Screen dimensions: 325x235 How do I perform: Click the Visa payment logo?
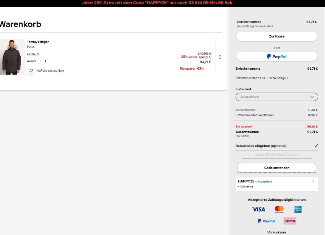[258, 209]
